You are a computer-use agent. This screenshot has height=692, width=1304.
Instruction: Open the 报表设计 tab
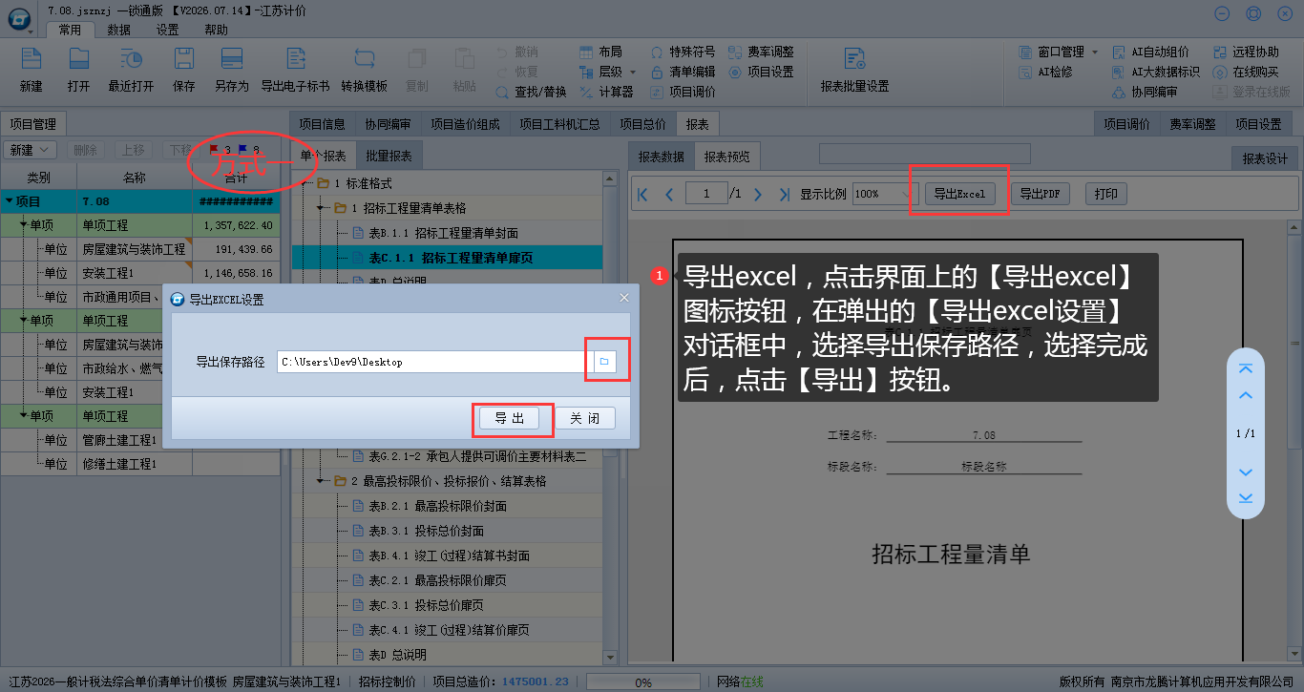pos(1264,158)
